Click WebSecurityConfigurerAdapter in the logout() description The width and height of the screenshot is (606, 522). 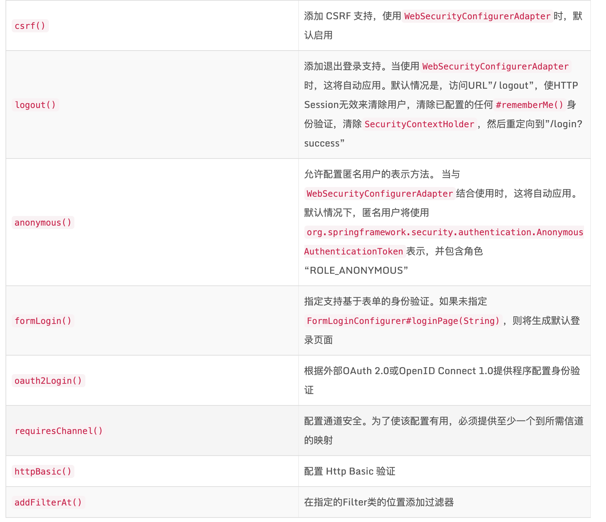495,66
